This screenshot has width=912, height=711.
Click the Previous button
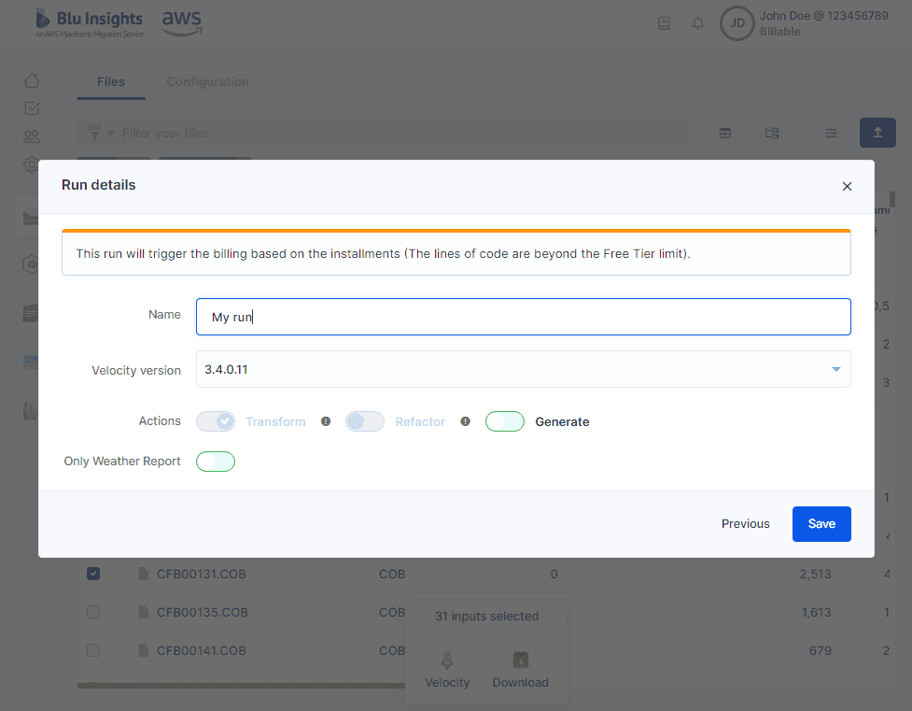click(745, 523)
